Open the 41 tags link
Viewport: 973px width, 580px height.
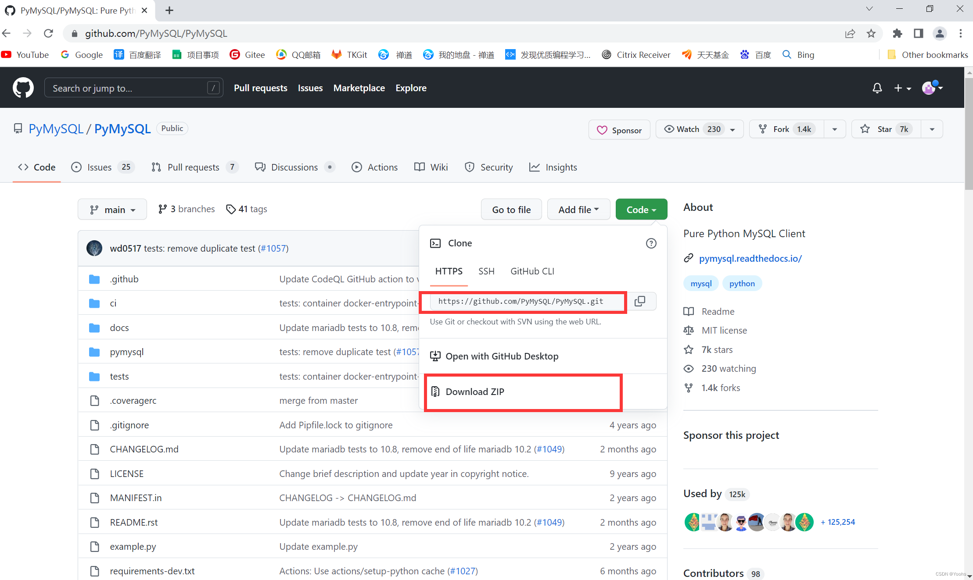pos(247,209)
